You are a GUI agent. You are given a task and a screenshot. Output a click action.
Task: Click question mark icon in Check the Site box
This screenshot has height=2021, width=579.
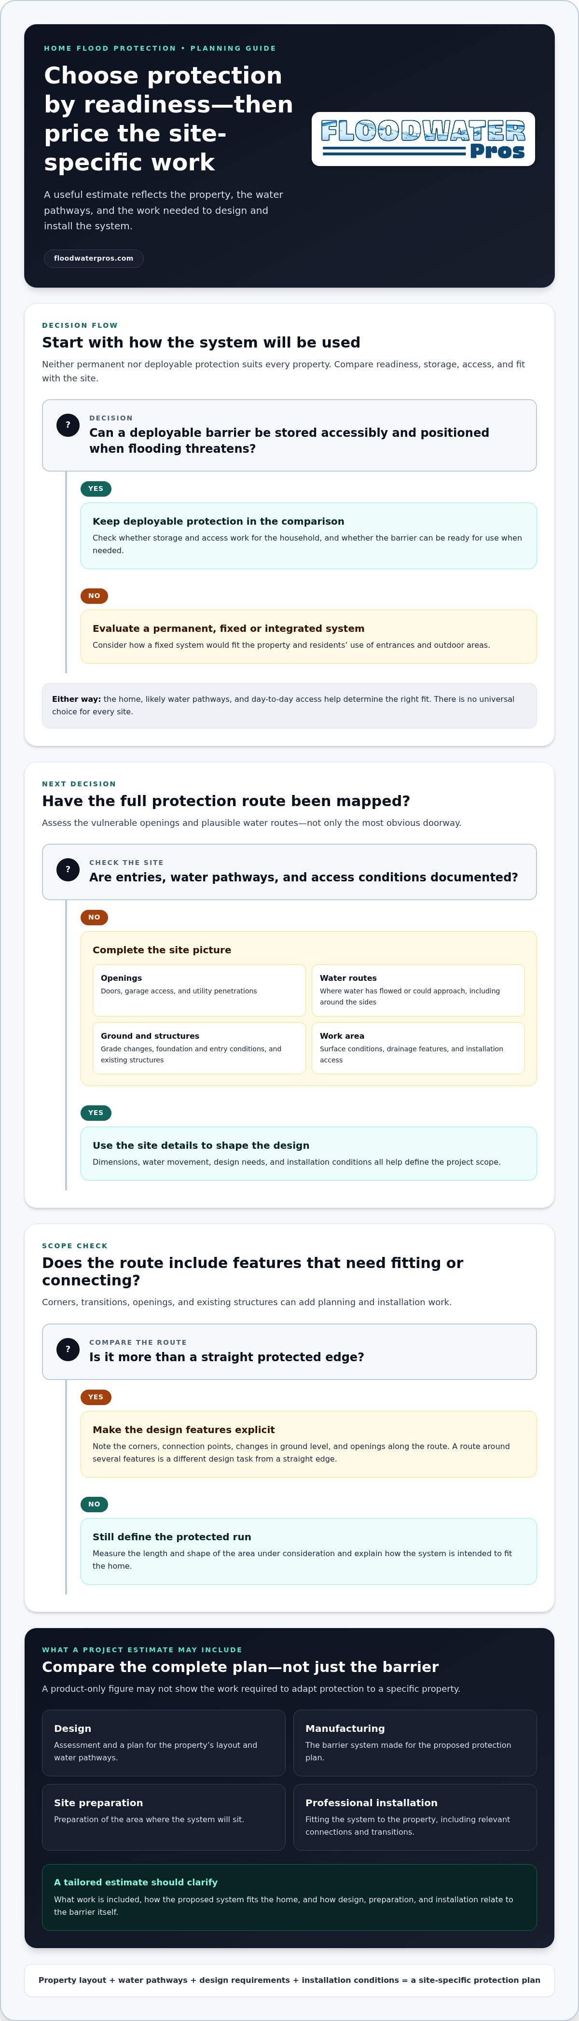[68, 869]
